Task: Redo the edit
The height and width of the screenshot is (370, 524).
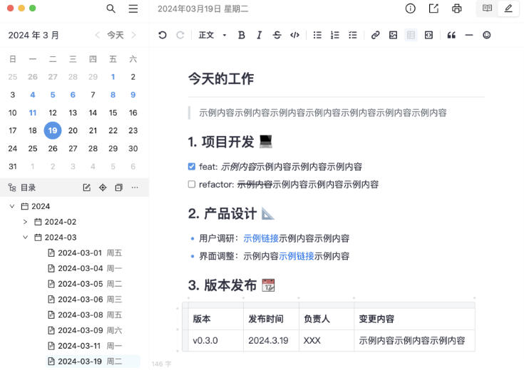Action: (x=180, y=35)
